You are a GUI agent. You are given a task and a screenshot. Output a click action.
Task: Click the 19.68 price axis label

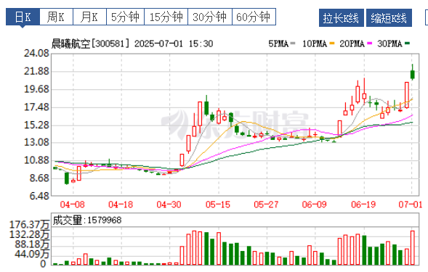point(36,89)
